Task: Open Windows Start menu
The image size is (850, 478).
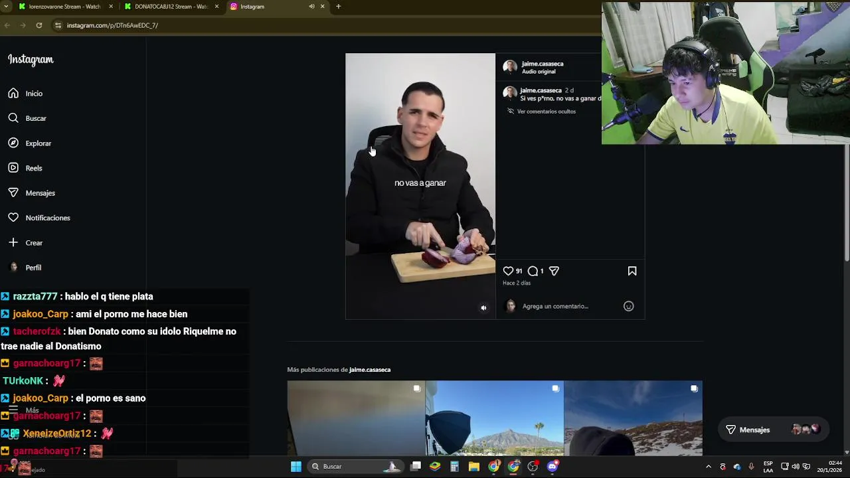Action: pos(296,467)
